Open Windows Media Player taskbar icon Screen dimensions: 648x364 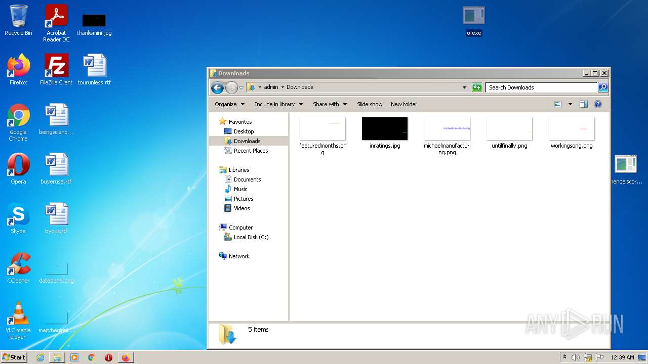point(74,357)
